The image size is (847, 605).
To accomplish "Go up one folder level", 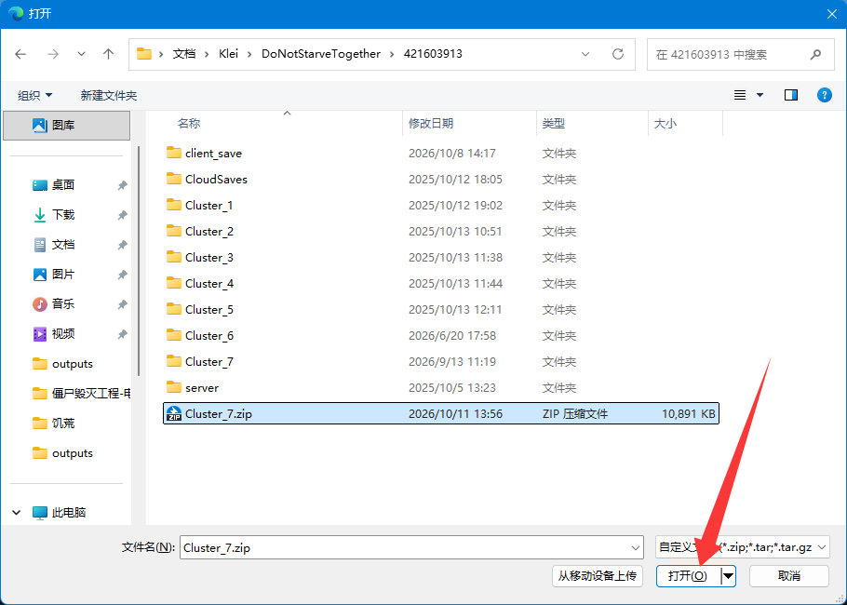I will tap(109, 54).
